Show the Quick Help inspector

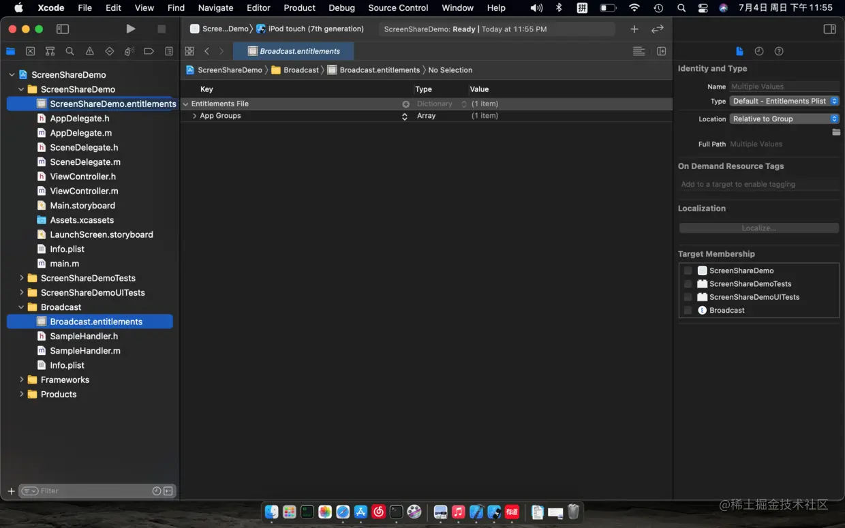(x=779, y=51)
